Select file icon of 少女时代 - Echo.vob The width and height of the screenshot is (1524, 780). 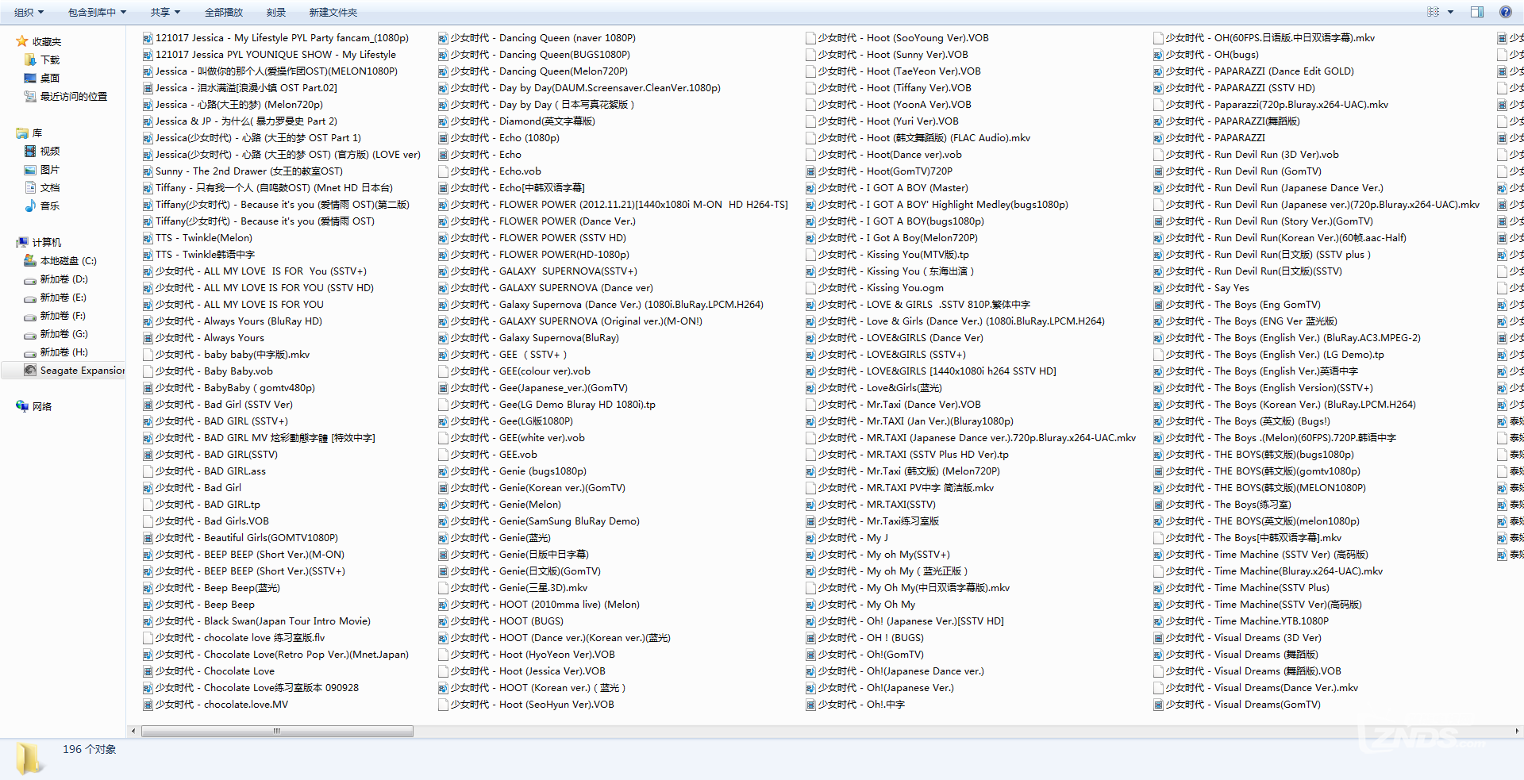443,171
